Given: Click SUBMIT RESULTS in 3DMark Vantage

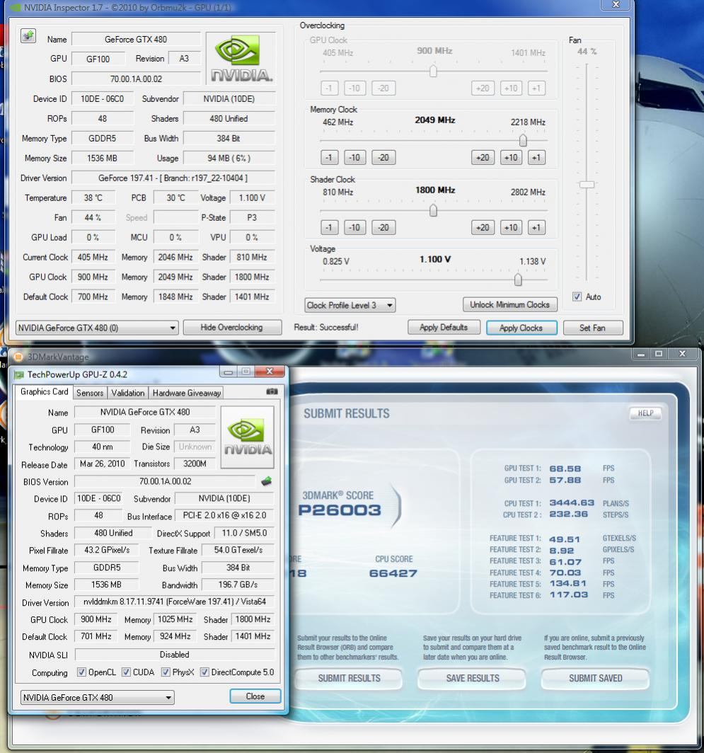Looking at the screenshot, I should coord(349,678).
